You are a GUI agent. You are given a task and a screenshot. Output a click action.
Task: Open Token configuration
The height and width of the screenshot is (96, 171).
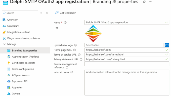[x=23, y=69]
